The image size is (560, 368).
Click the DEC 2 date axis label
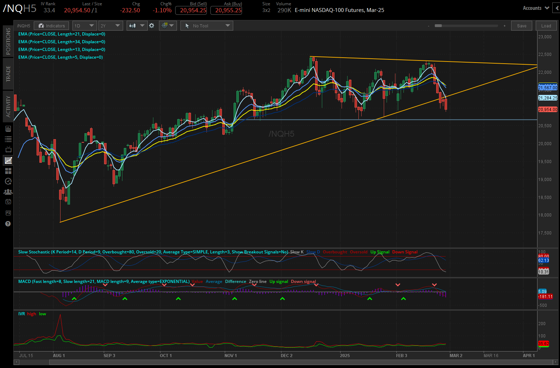(286, 356)
